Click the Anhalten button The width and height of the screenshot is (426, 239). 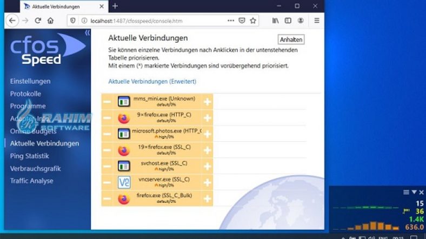point(291,39)
